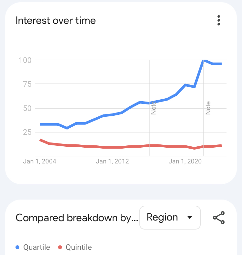The width and height of the screenshot is (242, 255).
Task: Click the Jan 1, 2012 axis label
Action: pos(112,161)
